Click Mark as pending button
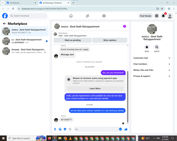 73,40
